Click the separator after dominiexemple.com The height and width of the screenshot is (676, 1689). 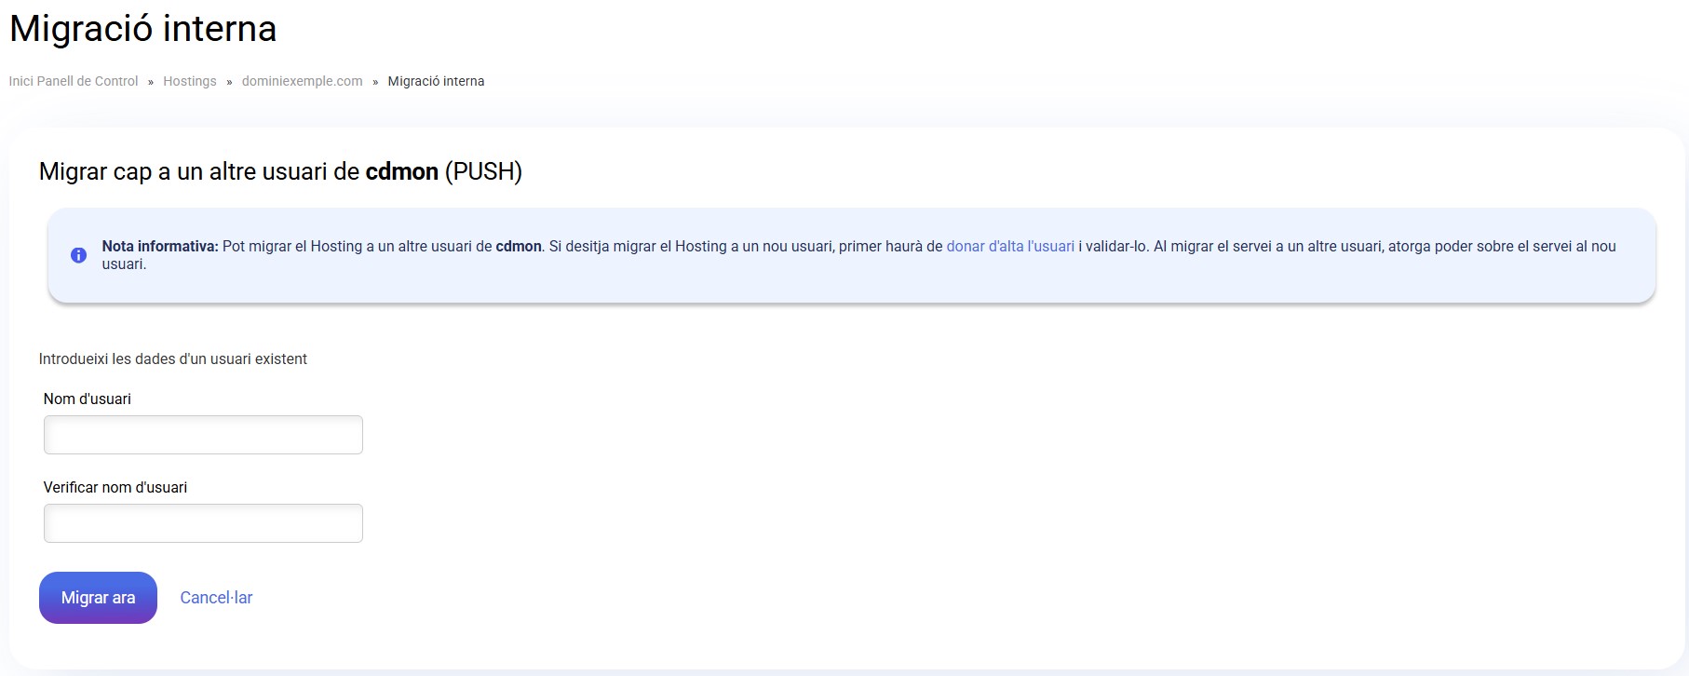(375, 82)
